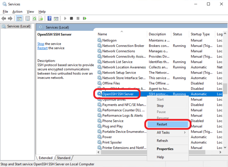
Task: Choose Refresh in the context menu
Action: click(x=168, y=141)
